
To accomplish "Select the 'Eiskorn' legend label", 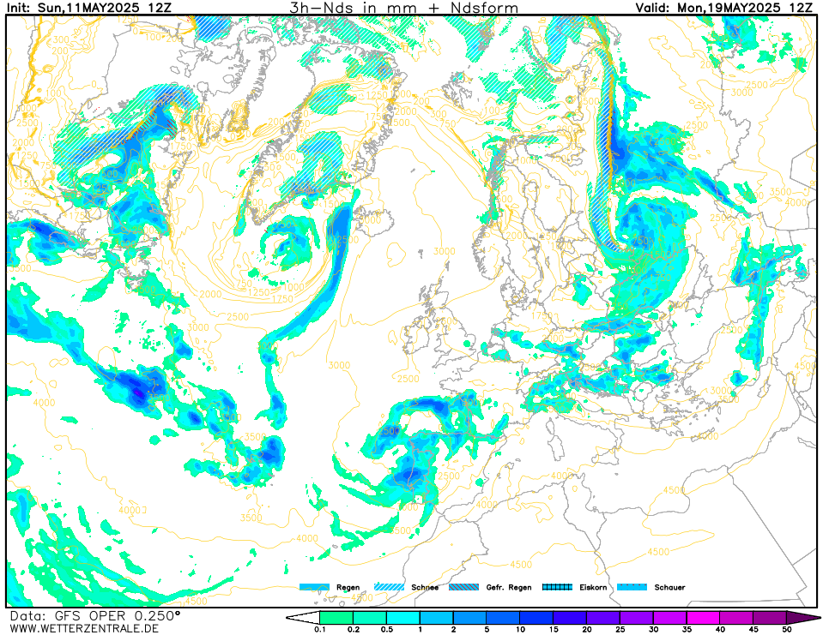I will 593,587.
